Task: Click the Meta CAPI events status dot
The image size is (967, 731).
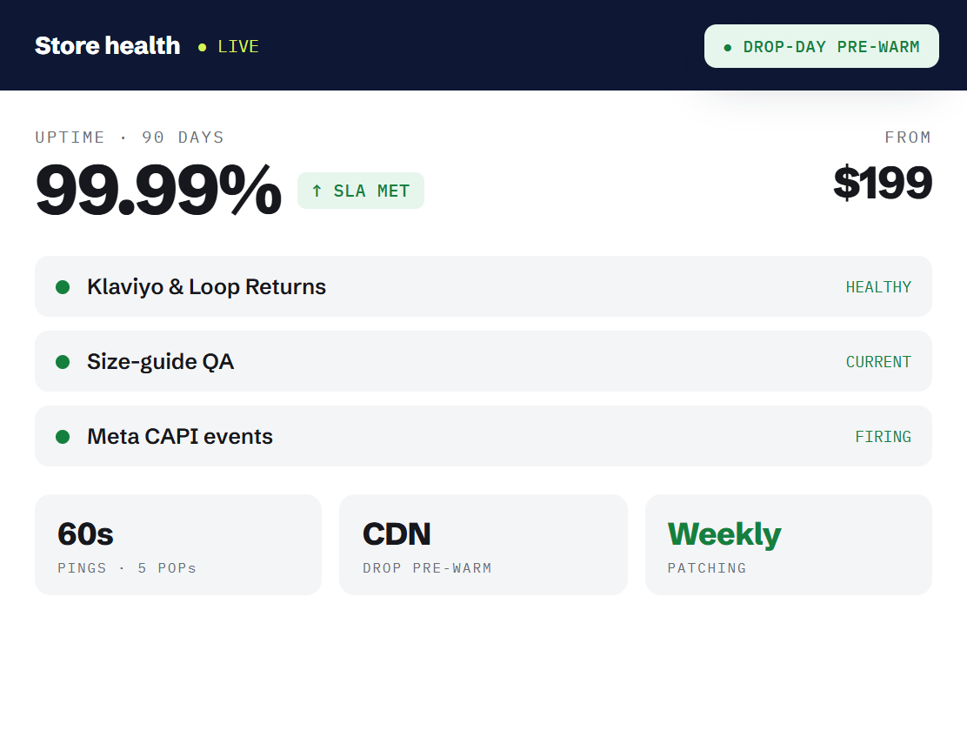Action: [63, 437]
